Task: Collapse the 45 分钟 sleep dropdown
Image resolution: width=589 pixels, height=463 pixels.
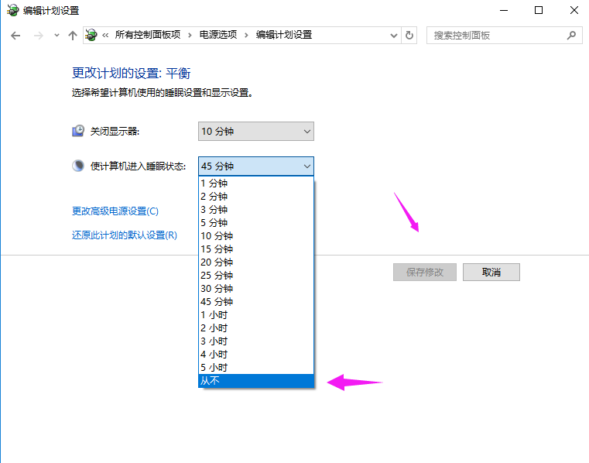Action: pos(306,166)
